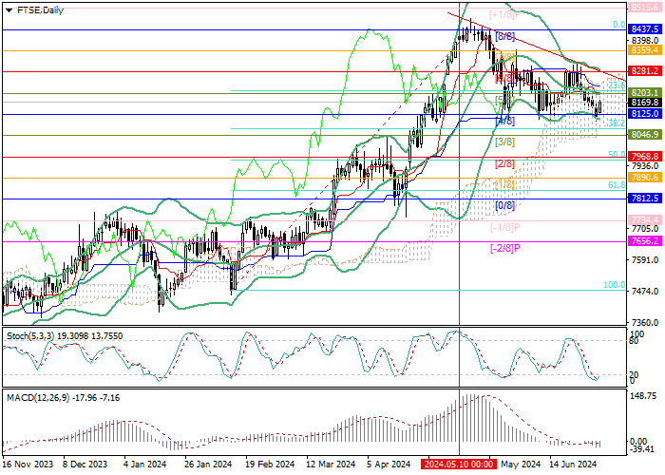The image size is (665, 475).
Task: Click the [2/8] Murrey level label
Action: pos(505,163)
